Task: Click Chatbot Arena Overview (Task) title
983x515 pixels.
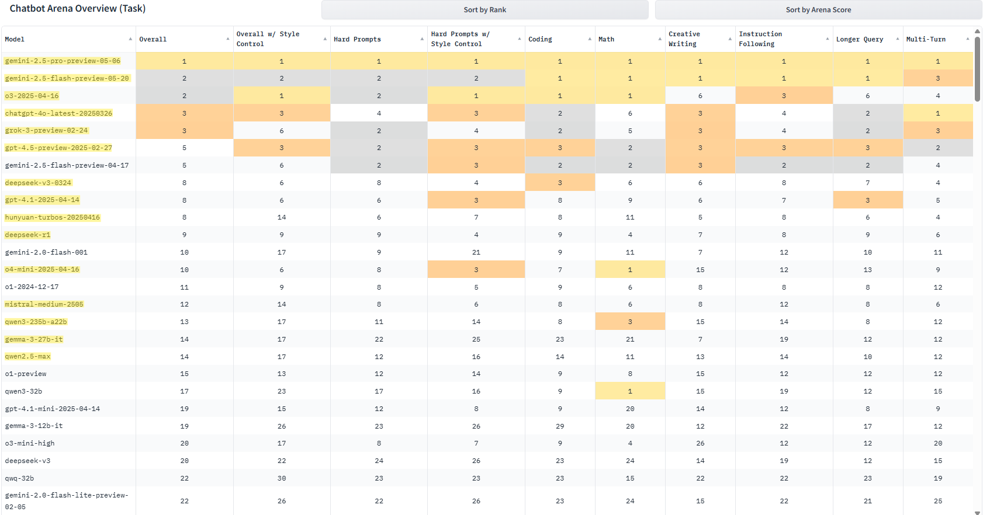Action: (x=78, y=9)
